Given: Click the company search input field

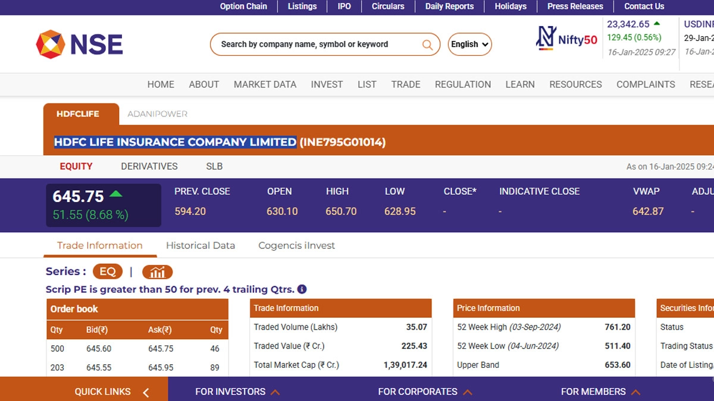Looking at the screenshot, I should [315, 45].
